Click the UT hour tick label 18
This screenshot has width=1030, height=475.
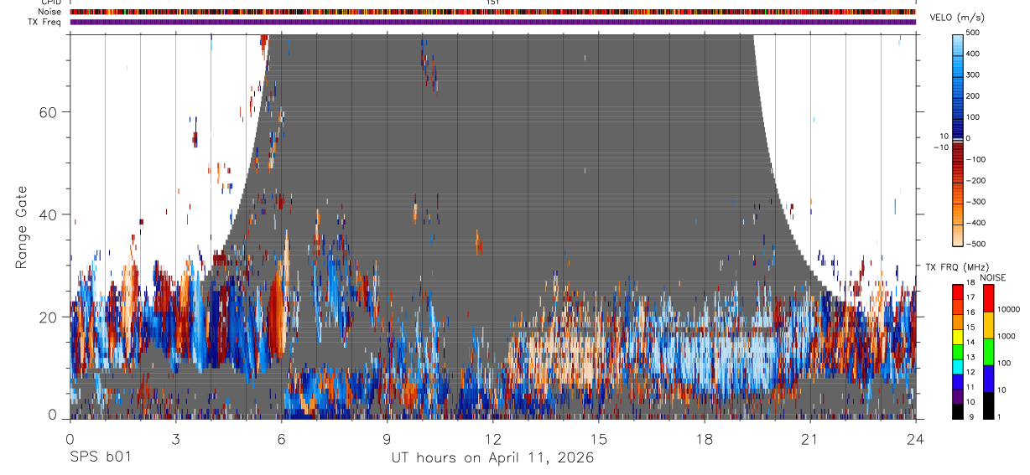[705, 438]
